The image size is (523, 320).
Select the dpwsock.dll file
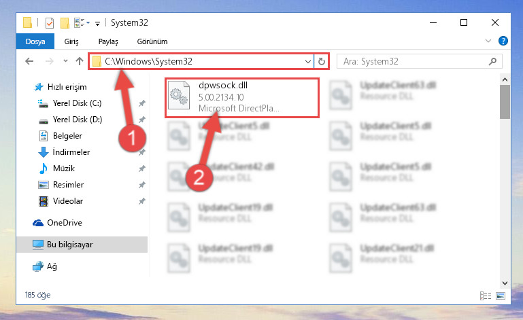tap(242, 97)
